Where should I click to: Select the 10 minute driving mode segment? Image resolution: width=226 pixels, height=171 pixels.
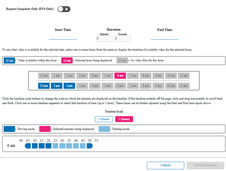(42, 146)
